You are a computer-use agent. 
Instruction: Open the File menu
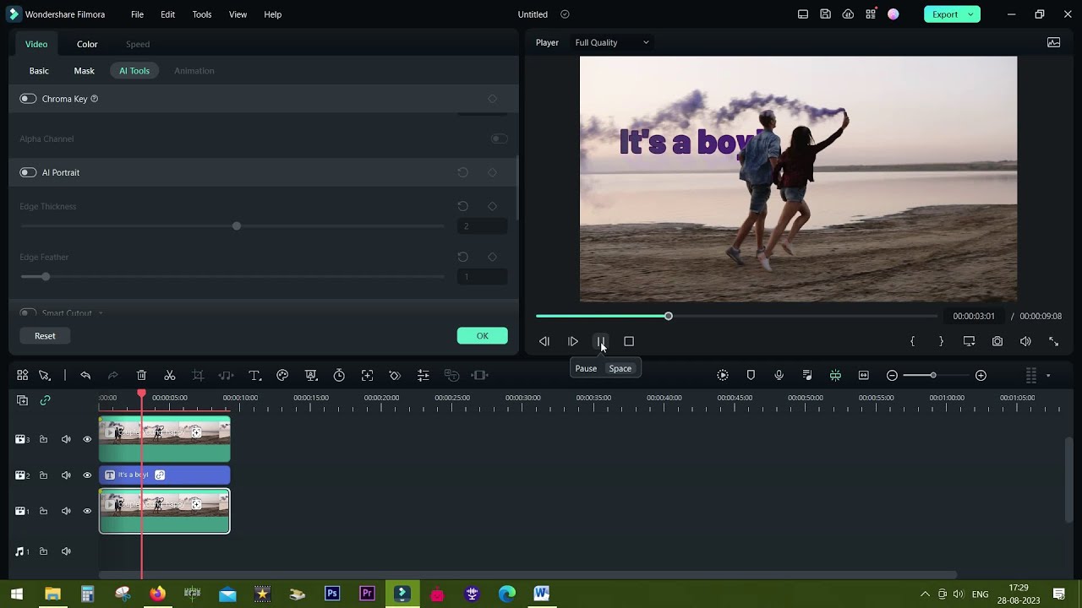tap(137, 14)
